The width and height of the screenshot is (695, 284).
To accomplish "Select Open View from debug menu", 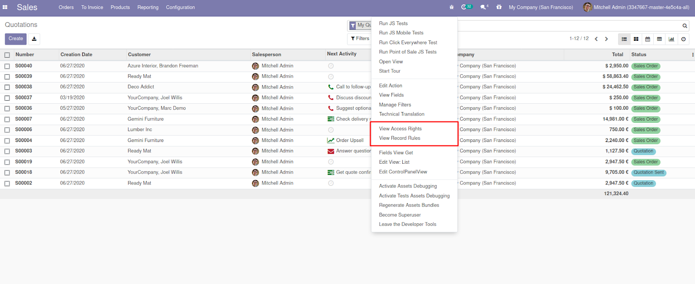I will (x=391, y=62).
